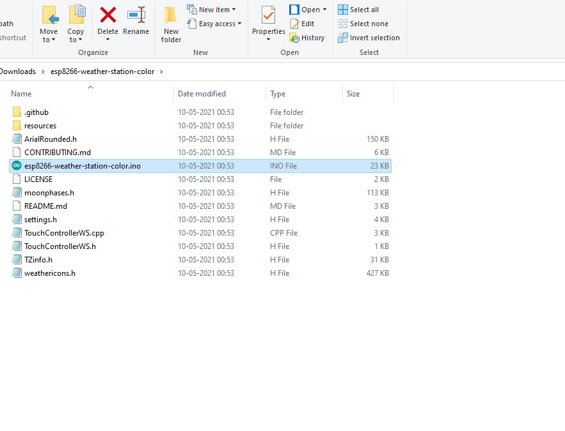The width and height of the screenshot is (565, 431).
Task: Sort files by Size column header
Action: (368, 94)
